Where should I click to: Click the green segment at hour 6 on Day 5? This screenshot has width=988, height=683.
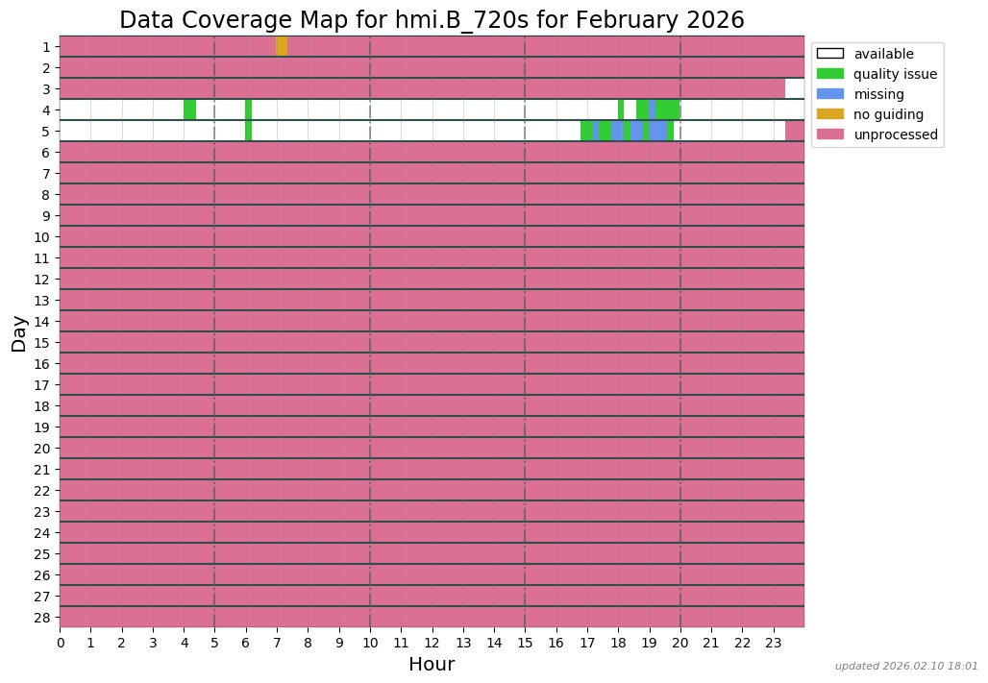248,131
